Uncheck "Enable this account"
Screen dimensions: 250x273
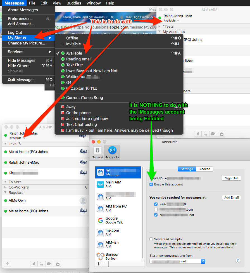coord(151,184)
